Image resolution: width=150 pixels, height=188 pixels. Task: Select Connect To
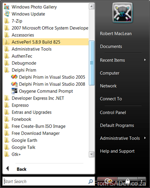click(x=111, y=99)
